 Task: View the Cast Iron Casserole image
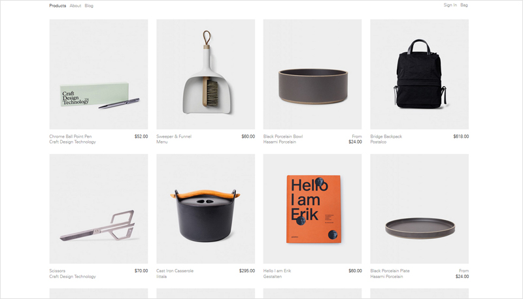tap(206, 209)
